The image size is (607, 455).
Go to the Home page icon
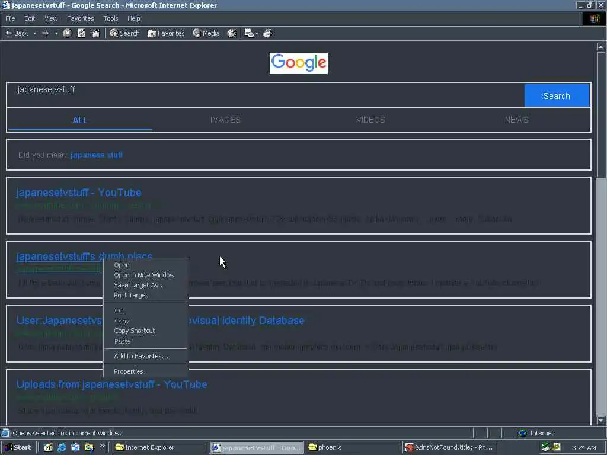click(x=95, y=33)
